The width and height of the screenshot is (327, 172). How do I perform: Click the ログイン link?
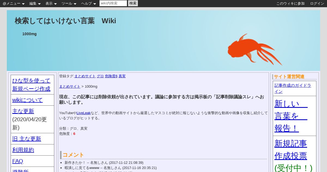point(317,4)
